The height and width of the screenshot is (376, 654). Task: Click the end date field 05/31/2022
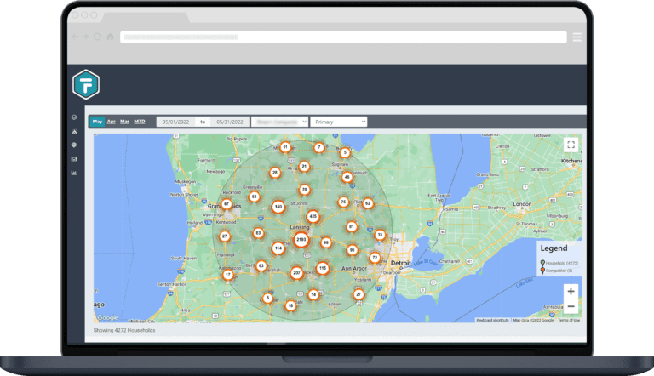click(229, 122)
